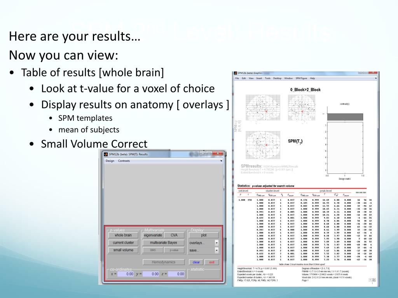The image size is (398, 298).
Task: Click the 'peak-level' column header
Action: [x=326, y=191]
